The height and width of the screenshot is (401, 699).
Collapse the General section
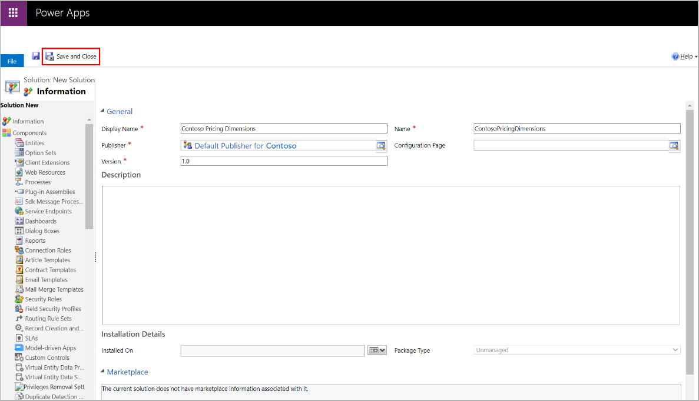[x=102, y=111]
